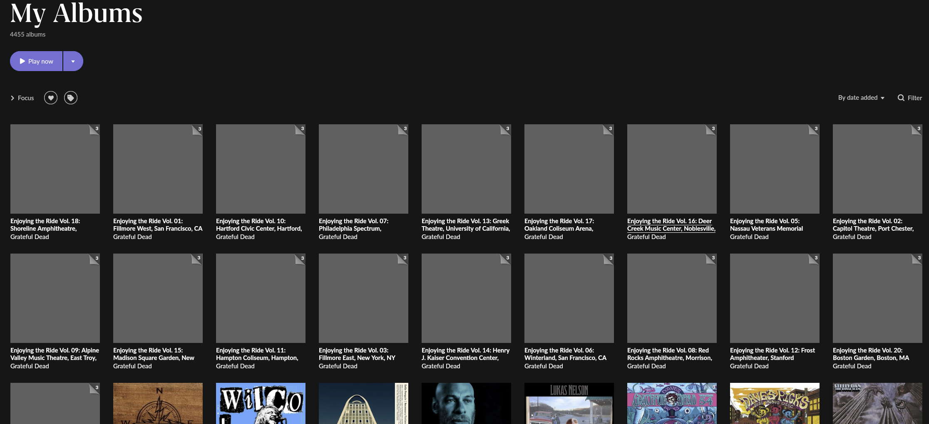
Task: Open the Grateful Dead Dave's Picks 54 cover
Action: pyautogui.click(x=672, y=403)
